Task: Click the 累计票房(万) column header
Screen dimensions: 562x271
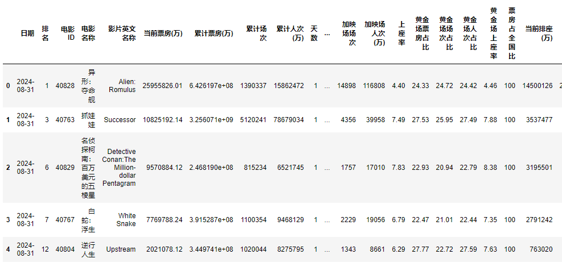Action: (214, 34)
